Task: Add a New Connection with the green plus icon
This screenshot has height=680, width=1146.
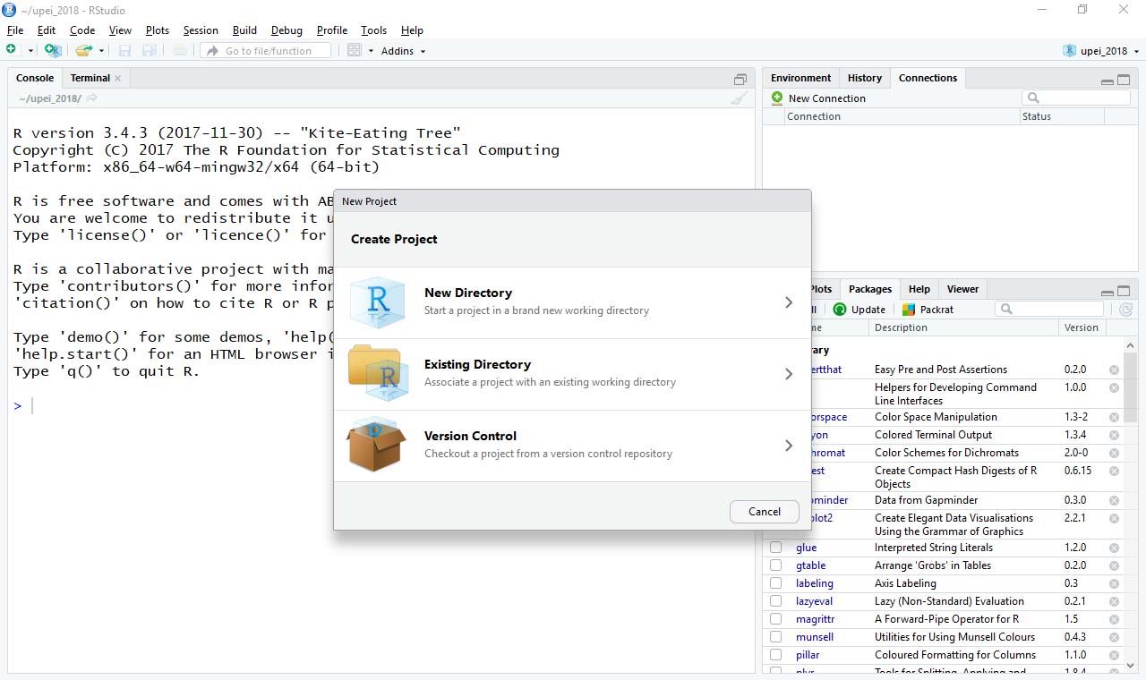Action: pos(776,98)
